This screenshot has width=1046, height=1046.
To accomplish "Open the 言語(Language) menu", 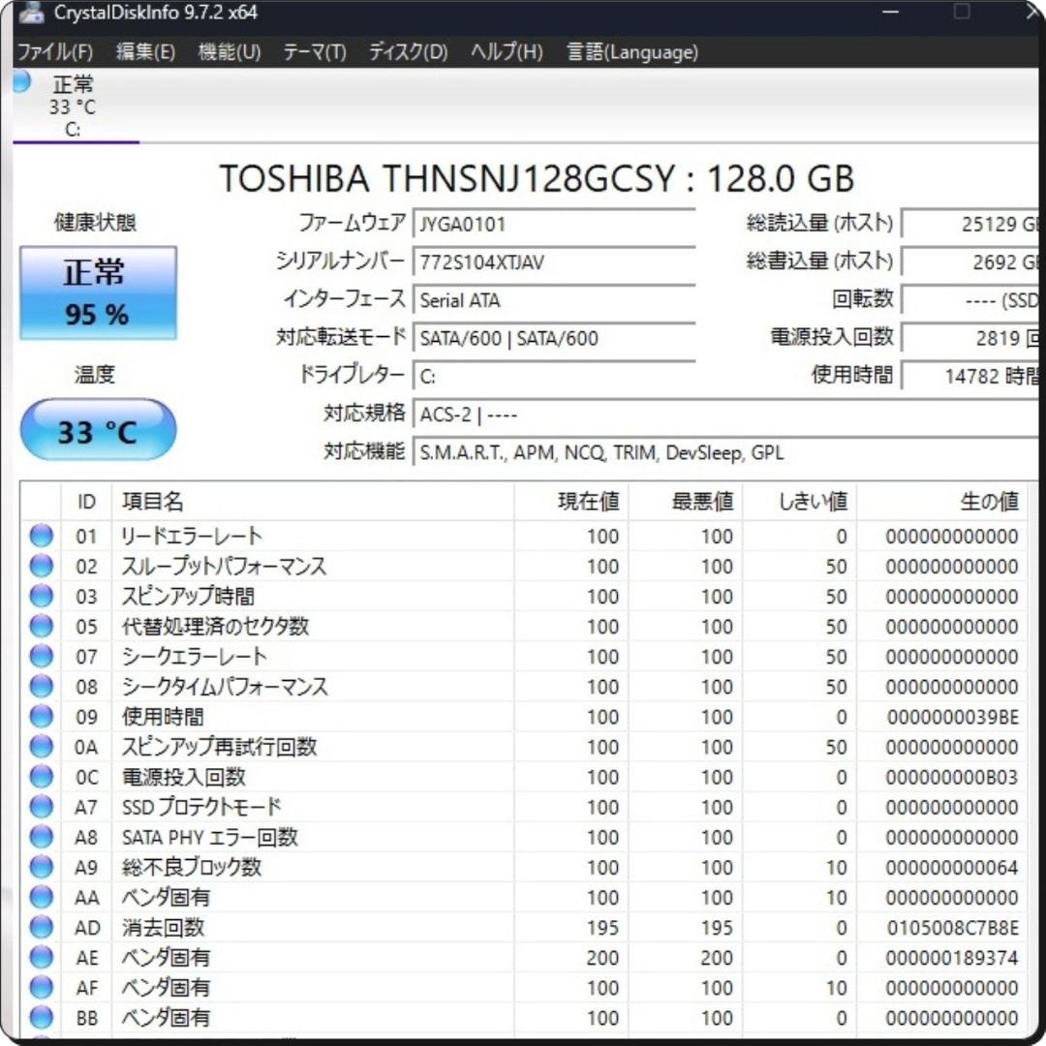I will tap(632, 52).
